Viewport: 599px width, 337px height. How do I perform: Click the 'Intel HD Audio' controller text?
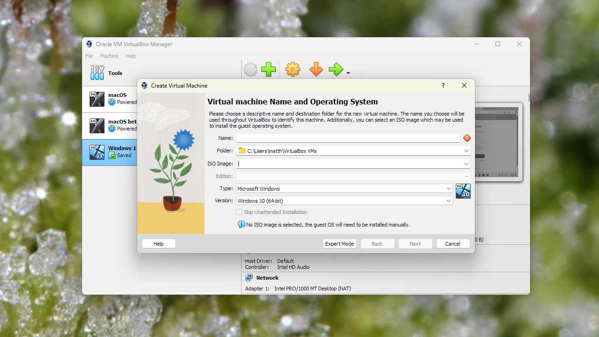click(x=293, y=267)
